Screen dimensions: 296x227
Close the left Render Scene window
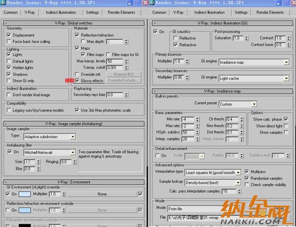click(x=145, y=3)
